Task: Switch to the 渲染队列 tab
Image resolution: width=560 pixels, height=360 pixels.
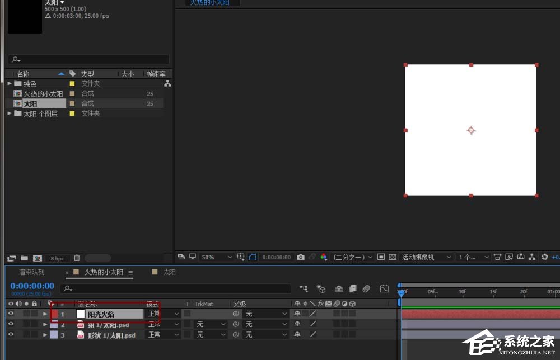Action: 32,272
